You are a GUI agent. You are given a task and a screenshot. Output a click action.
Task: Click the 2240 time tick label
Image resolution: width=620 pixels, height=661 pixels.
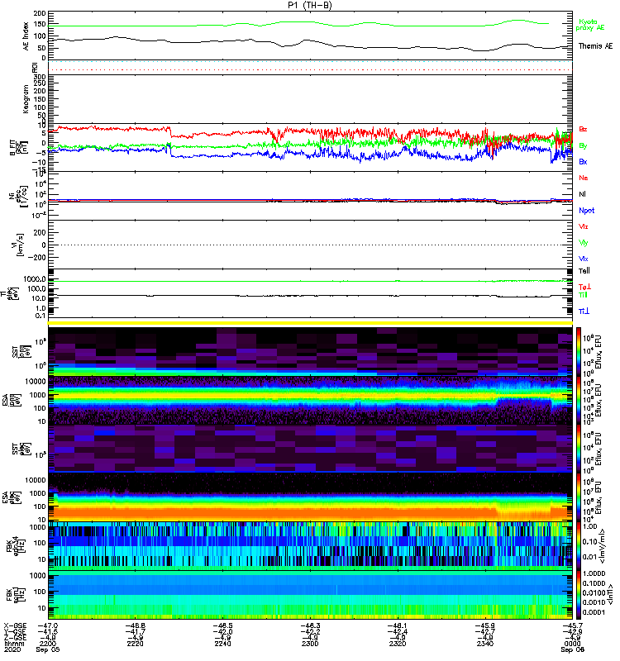pyautogui.click(x=222, y=644)
